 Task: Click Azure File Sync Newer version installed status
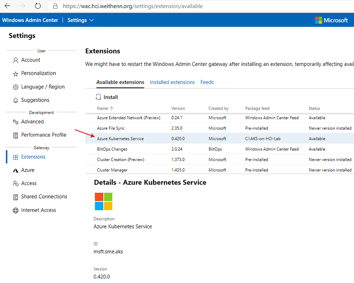coord(330,128)
